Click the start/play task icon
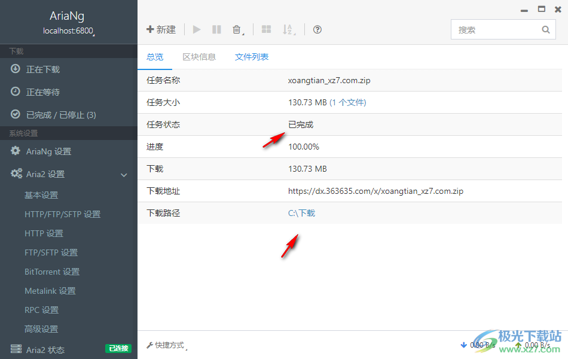568x359 pixels. pos(197,29)
